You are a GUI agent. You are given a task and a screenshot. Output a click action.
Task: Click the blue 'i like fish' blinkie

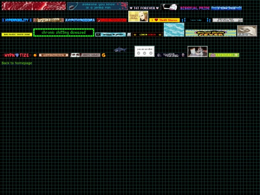226,8
